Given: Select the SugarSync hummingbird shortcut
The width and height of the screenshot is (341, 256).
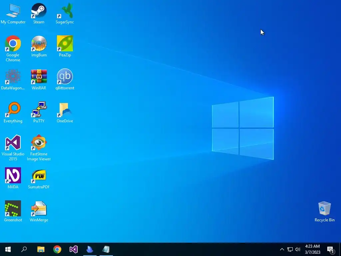Looking at the screenshot, I should pyautogui.click(x=65, y=13).
